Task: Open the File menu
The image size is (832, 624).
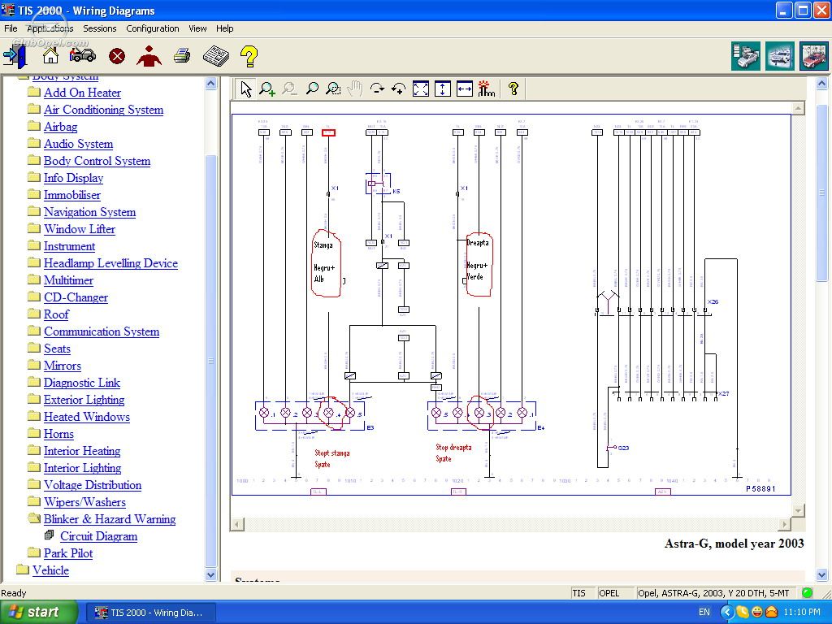Action: (11, 28)
